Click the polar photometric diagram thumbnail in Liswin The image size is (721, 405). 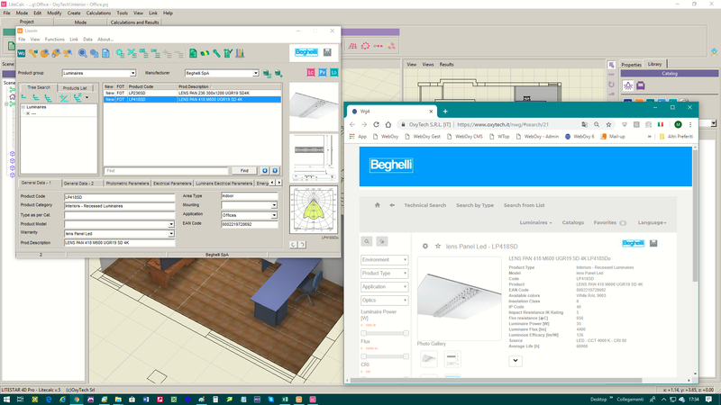tap(314, 210)
